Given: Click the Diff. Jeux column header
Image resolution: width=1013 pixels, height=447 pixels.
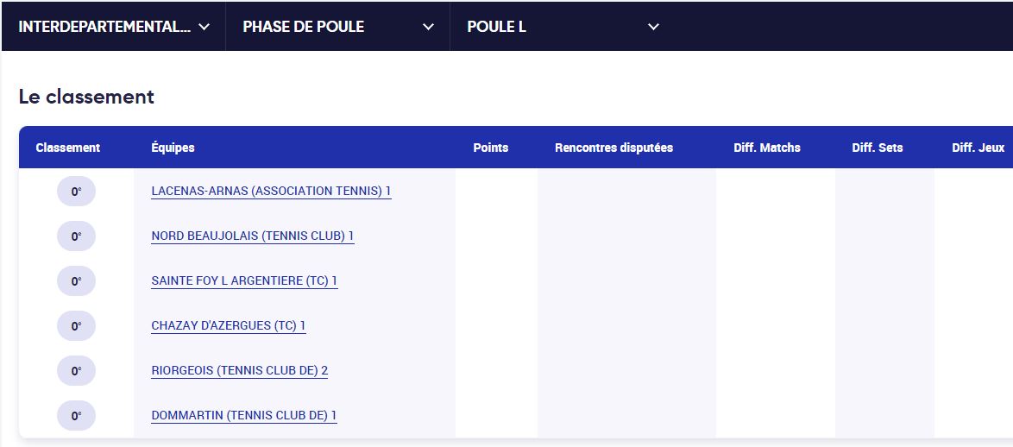Looking at the screenshot, I should coord(978,148).
